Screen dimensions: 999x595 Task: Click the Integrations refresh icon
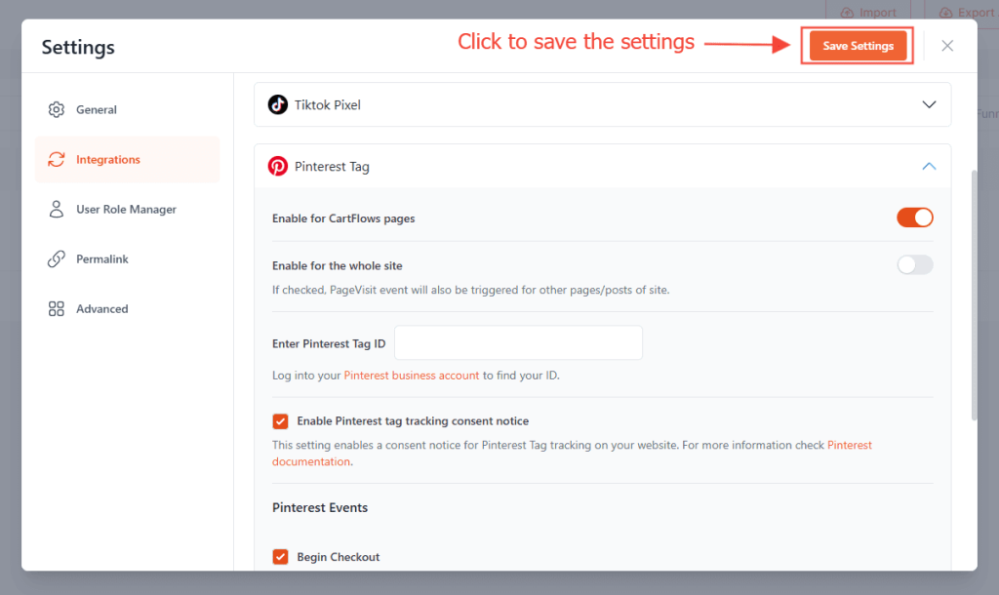(56, 159)
